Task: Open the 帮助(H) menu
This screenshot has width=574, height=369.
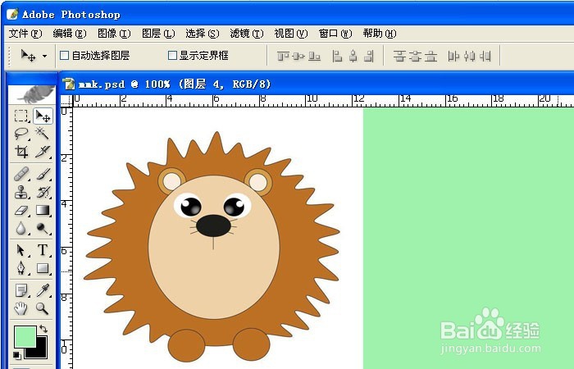Action: click(380, 34)
